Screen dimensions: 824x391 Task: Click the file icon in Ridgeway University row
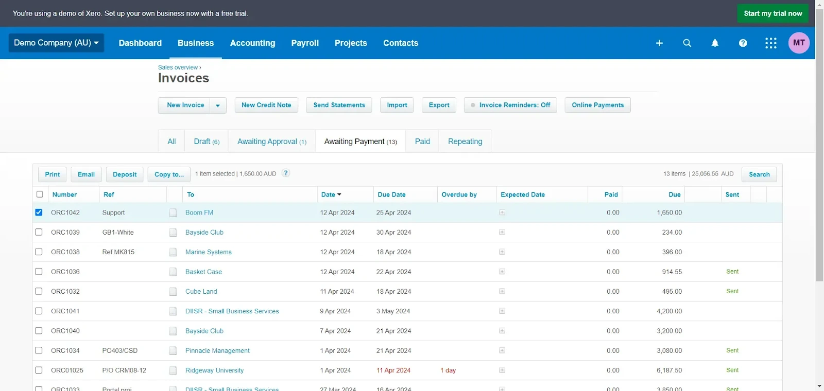[173, 370]
